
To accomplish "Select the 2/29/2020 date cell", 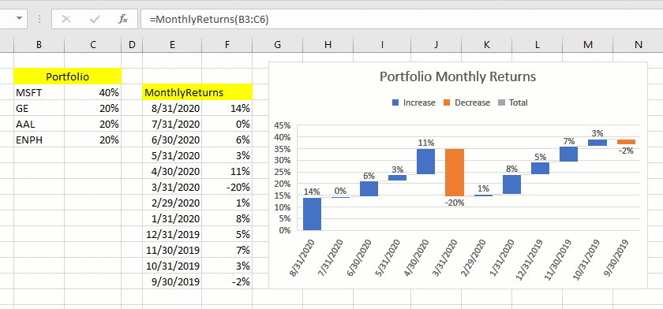I will click(172, 203).
